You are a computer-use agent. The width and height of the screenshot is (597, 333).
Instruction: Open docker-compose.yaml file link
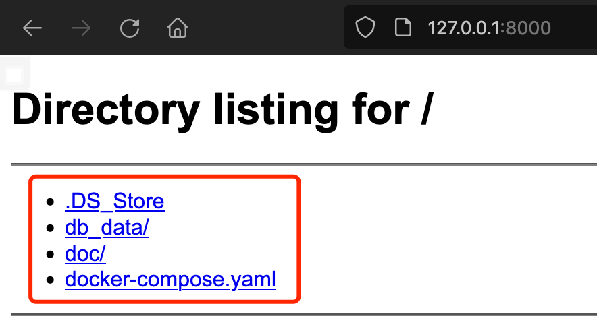[x=170, y=280]
